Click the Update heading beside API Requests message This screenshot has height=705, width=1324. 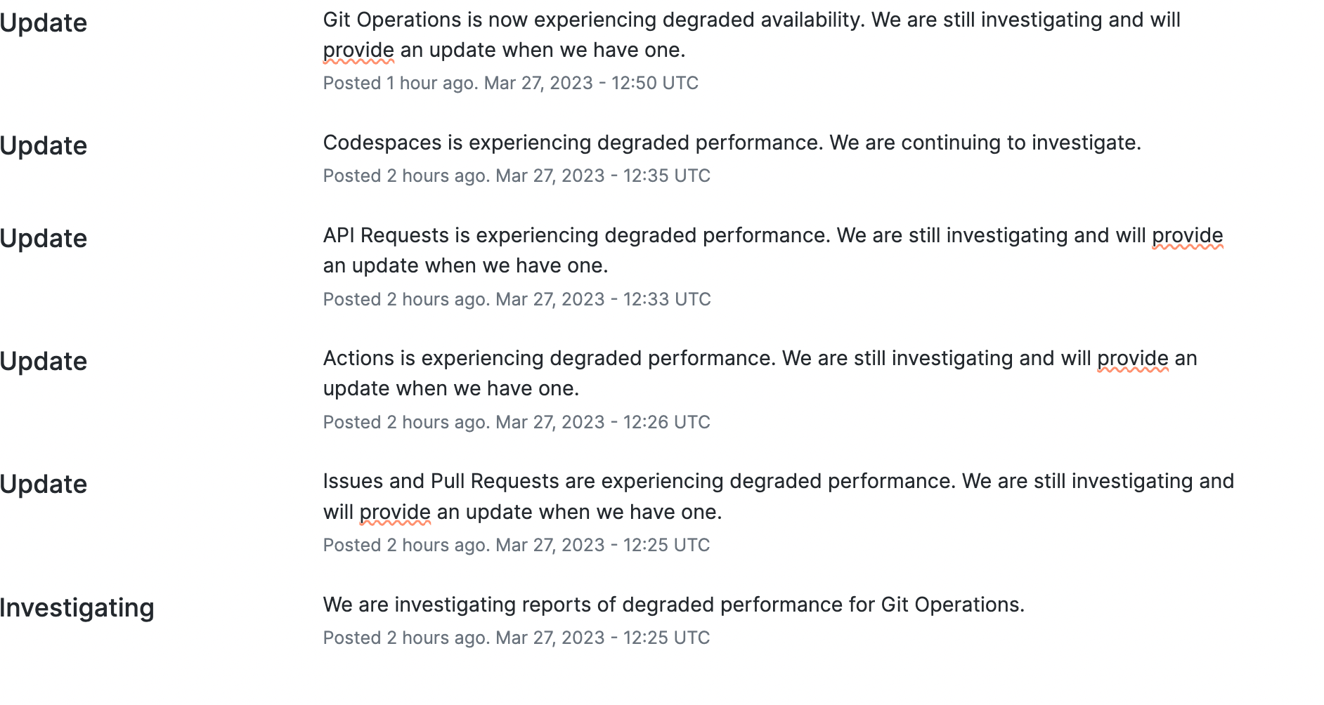click(x=44, y=239)
